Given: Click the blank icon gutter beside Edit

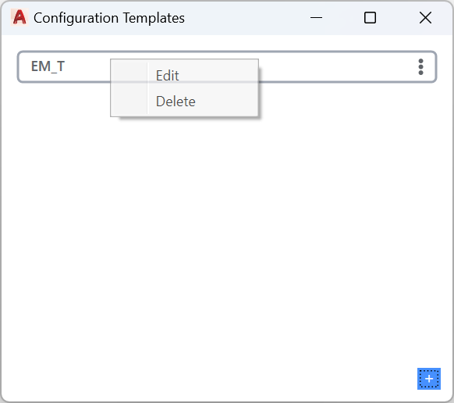Looking at the screenshot, I should coord(129,76).
